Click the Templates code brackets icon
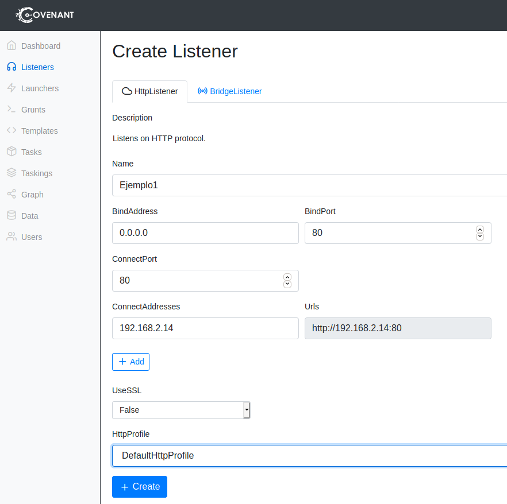 pyautogui.click(x=11, y=131)
